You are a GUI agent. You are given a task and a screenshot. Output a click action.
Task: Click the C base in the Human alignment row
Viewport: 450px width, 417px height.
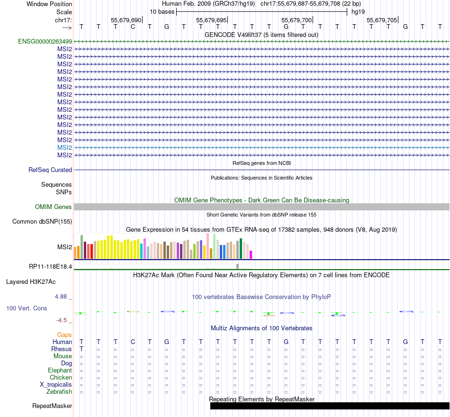[x=133, y=342]
